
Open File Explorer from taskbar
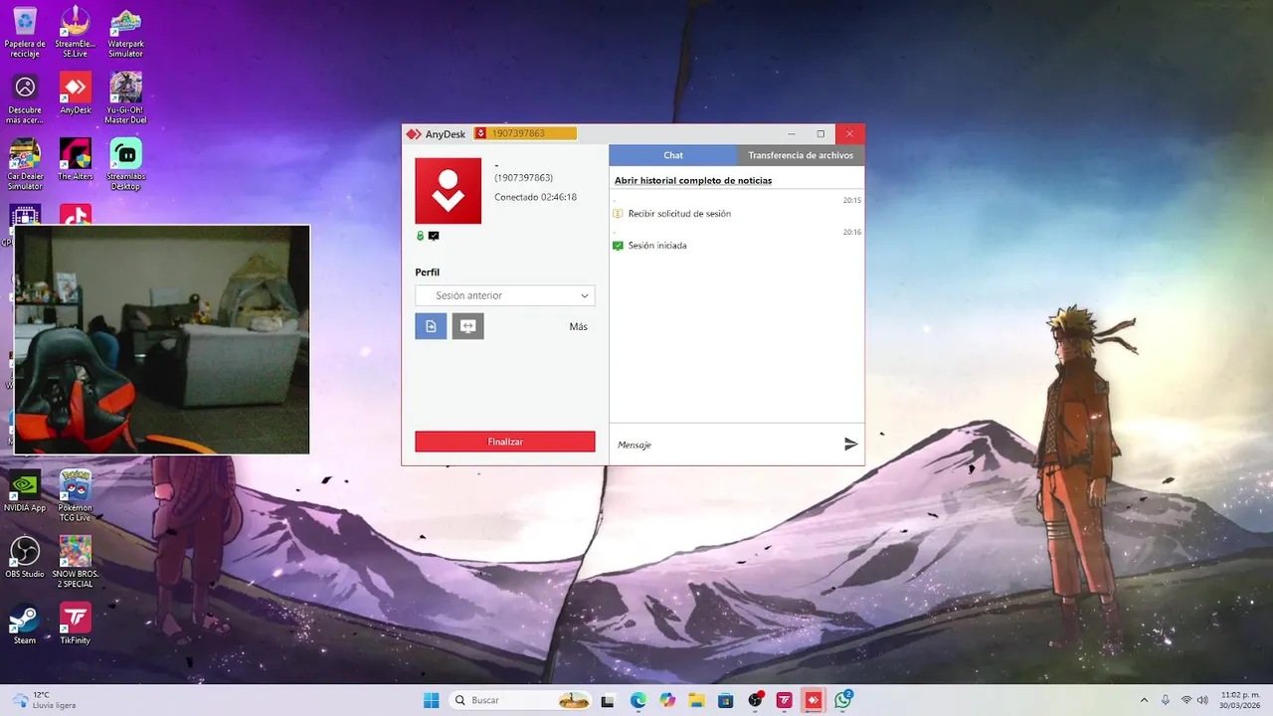pos(696,700)
